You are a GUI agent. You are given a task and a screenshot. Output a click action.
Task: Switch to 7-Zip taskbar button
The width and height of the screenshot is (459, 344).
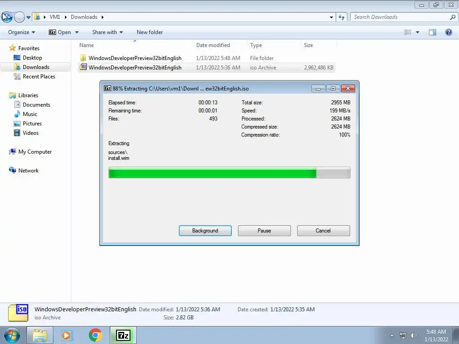[123, 335]
